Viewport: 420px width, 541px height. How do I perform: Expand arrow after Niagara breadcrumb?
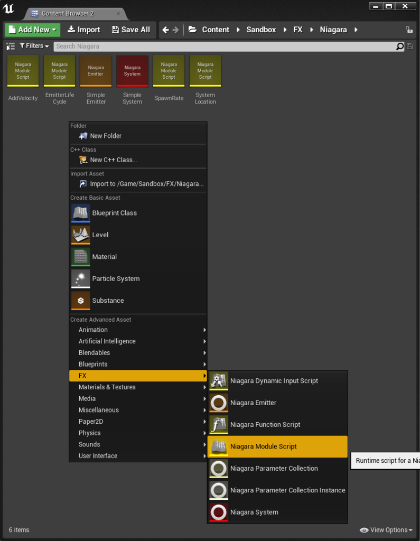(356, 30)
